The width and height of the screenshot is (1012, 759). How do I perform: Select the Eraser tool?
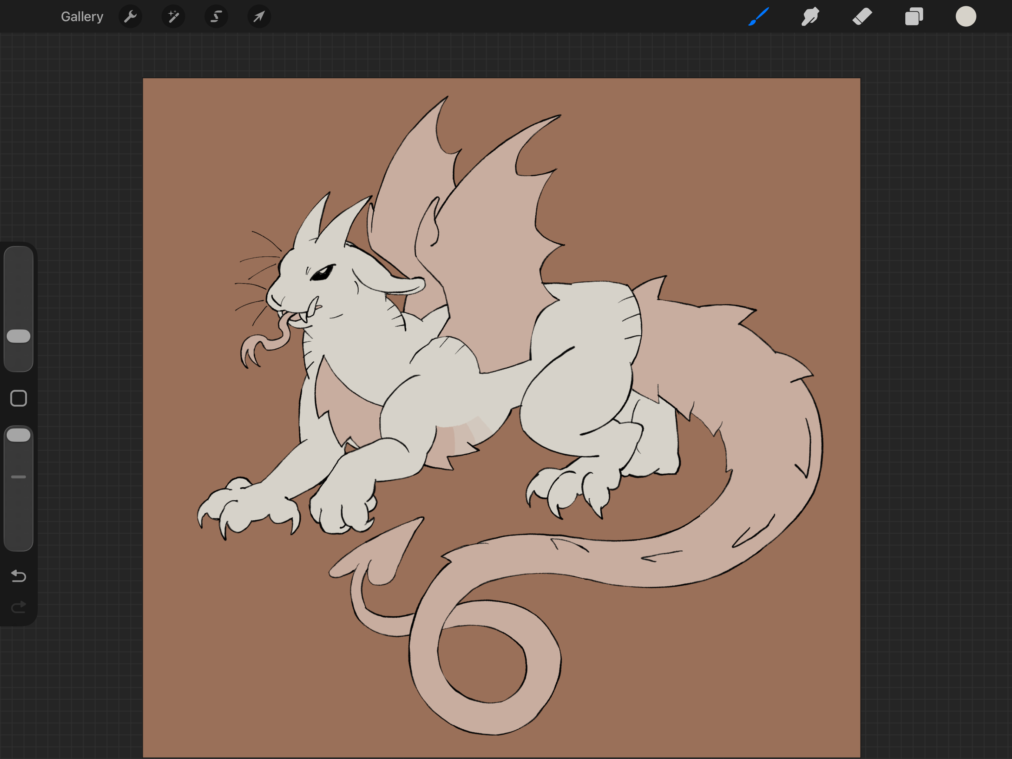[862, 17]
